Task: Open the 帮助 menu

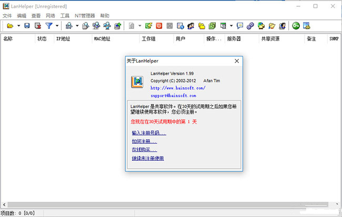Action: [x=105, y=16]
